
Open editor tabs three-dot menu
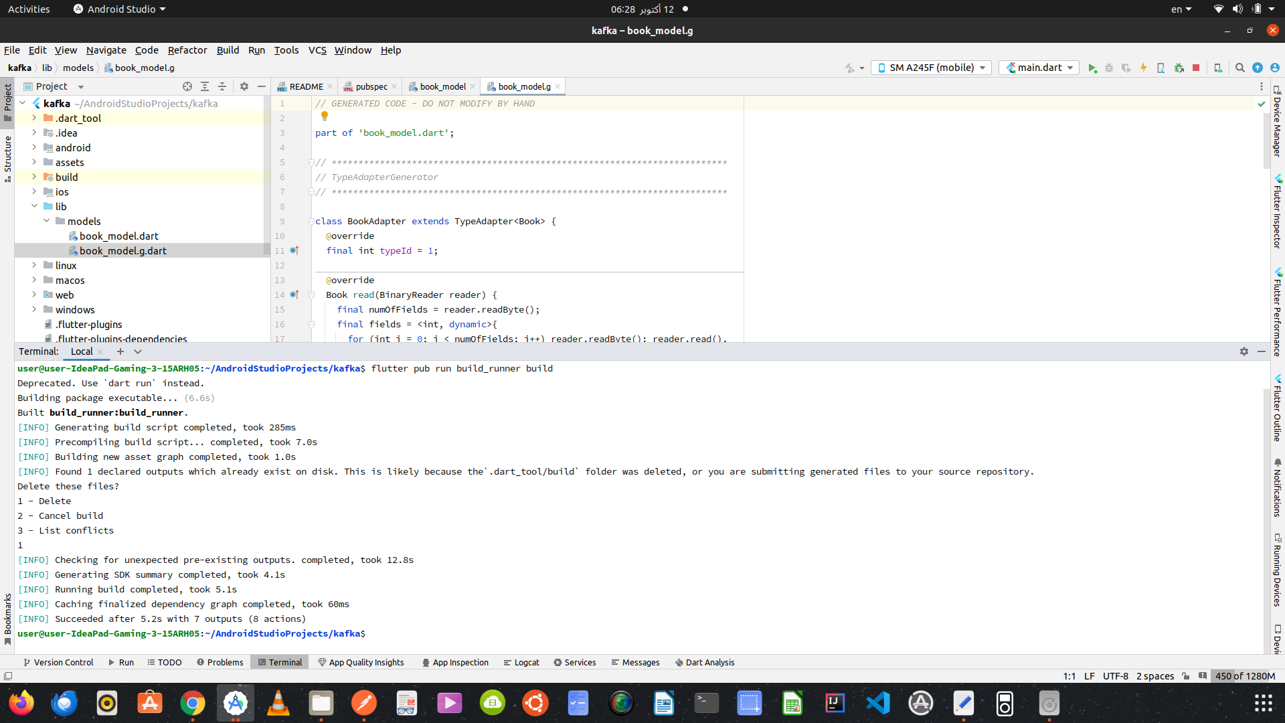1262,86
